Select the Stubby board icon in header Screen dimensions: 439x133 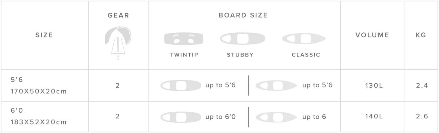[x=243, y=39]
